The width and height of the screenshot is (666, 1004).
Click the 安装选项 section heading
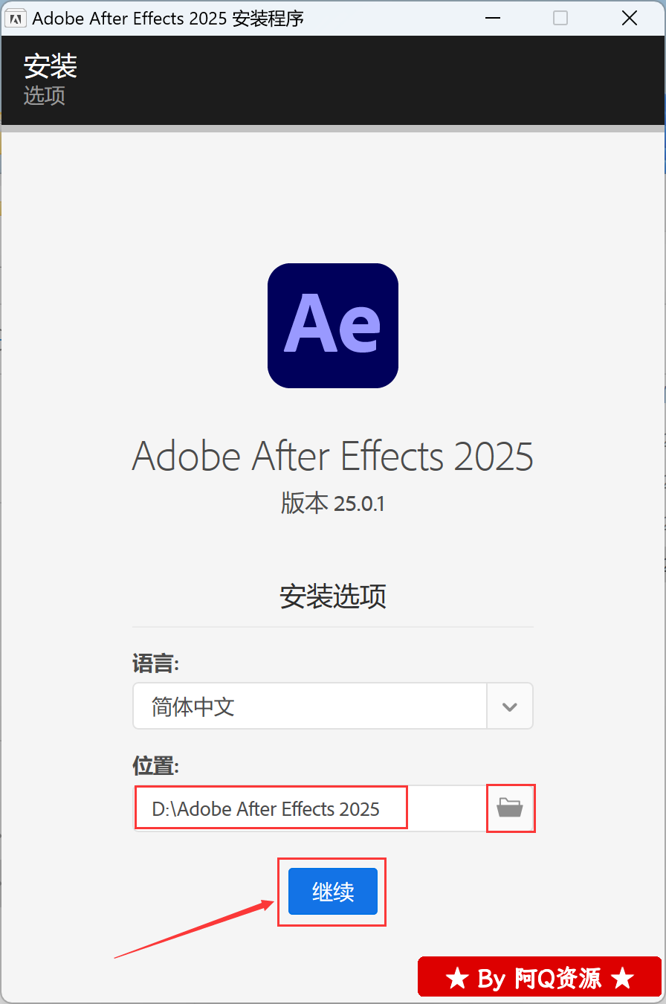[x=333, y=597]
